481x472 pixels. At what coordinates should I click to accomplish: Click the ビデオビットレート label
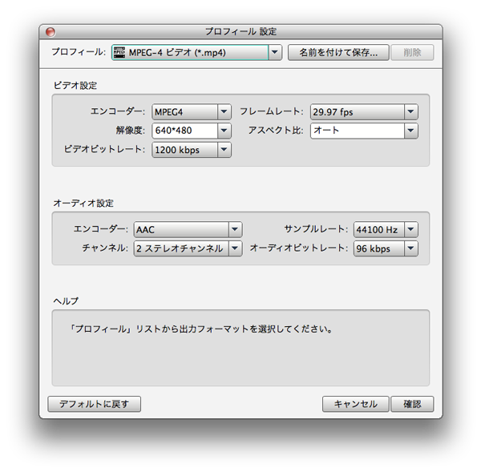click(x=104, y=149)
